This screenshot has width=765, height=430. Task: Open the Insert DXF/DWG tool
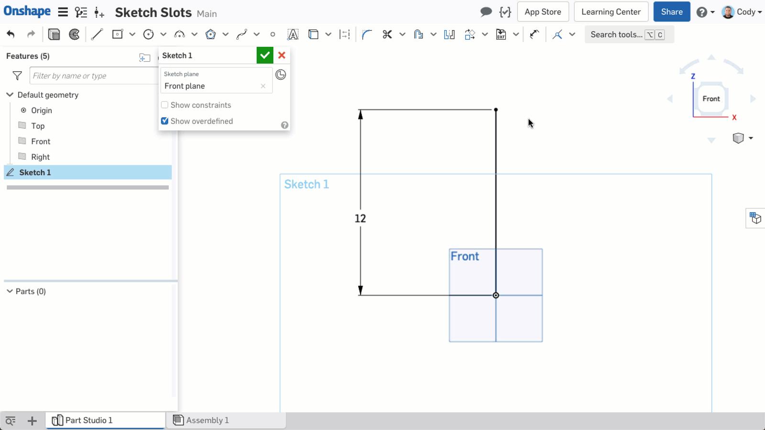tap(500, 34)
